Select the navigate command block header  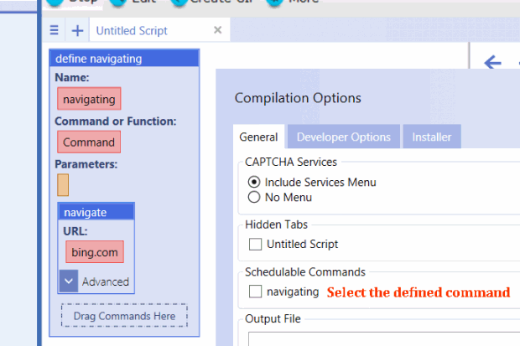(x=96, y=212)
